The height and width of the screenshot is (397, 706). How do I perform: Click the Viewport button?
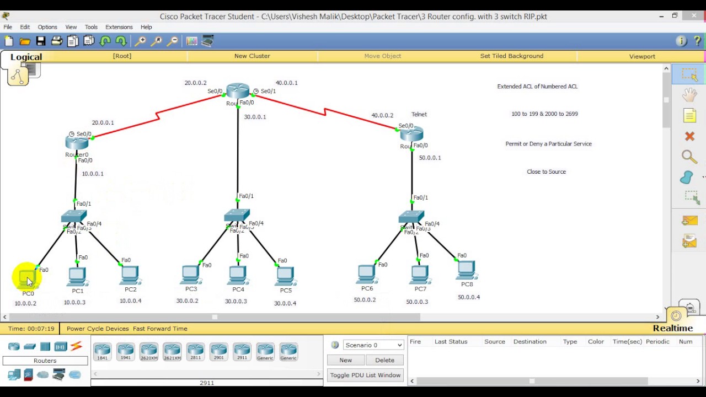tap(642, 56)
